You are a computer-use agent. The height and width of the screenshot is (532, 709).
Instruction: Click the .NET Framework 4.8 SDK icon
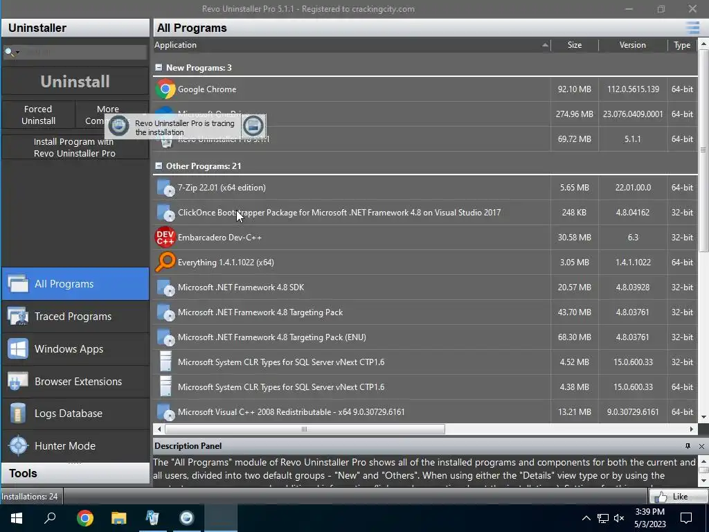point(165,287)
